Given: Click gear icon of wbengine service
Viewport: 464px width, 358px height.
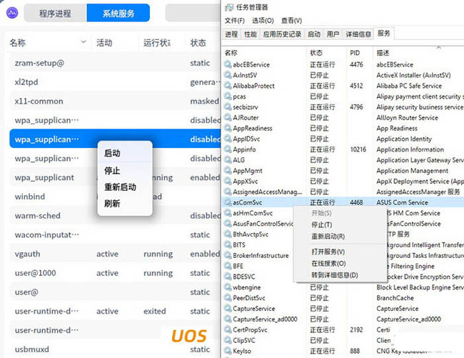Looking at the screenshot, I should coord(228,287).
